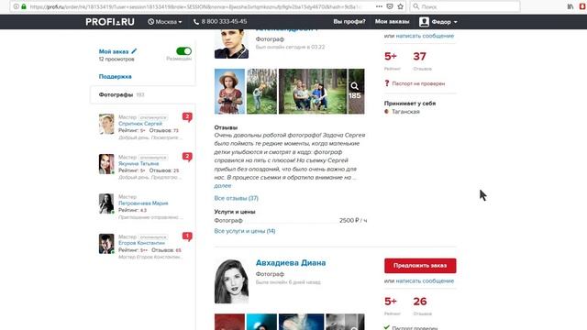Click green checkmark Паспорт проверен icon
Viewport: 587px width, 330px height.
point(387,327)
